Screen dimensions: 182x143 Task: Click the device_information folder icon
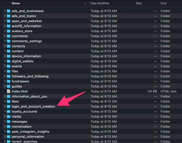tap(9, 56)
